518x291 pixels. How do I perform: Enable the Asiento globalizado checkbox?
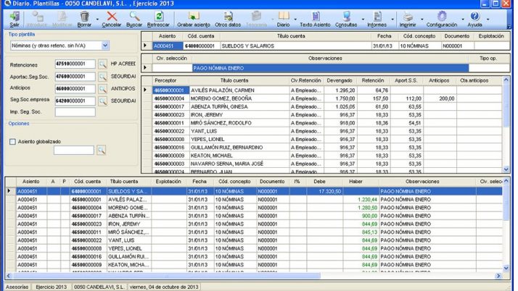pyautogui.click(x=12, y=142)
